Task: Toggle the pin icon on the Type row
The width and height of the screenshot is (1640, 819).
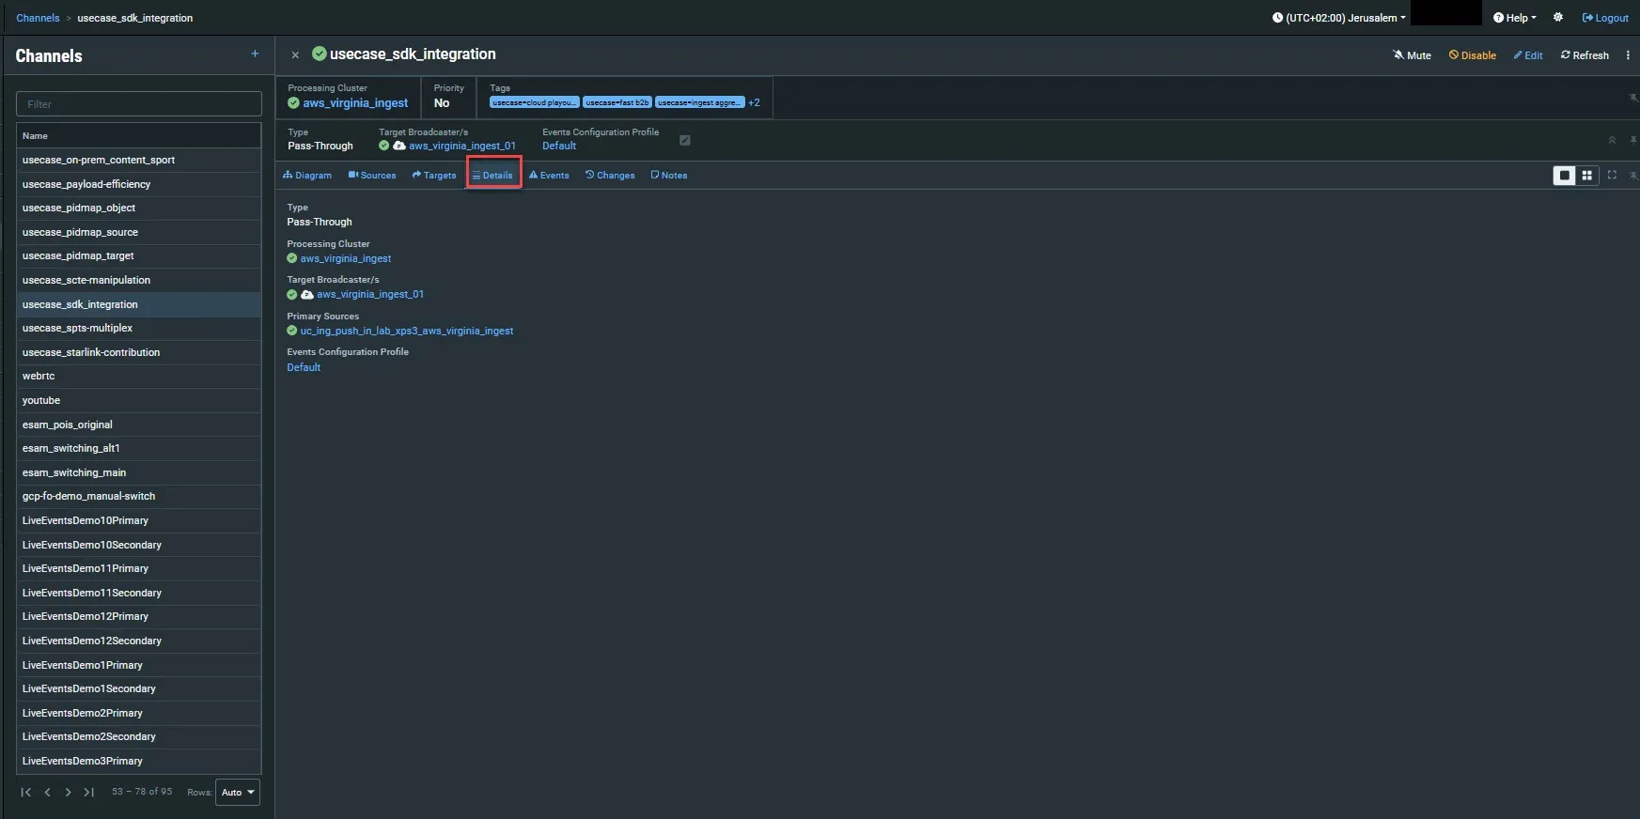Action: 1633,140
